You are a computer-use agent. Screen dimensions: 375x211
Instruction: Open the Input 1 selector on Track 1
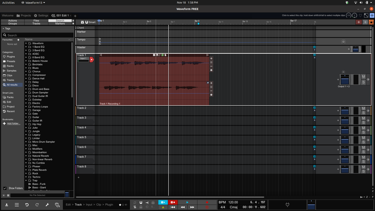(x=83, y=59)
